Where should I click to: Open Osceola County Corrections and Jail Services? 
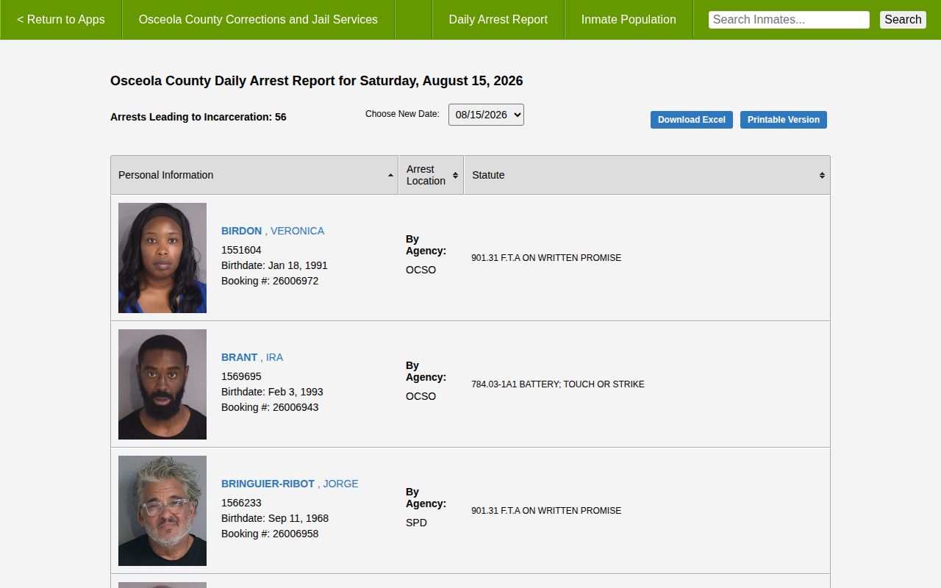tap(258, 20)
